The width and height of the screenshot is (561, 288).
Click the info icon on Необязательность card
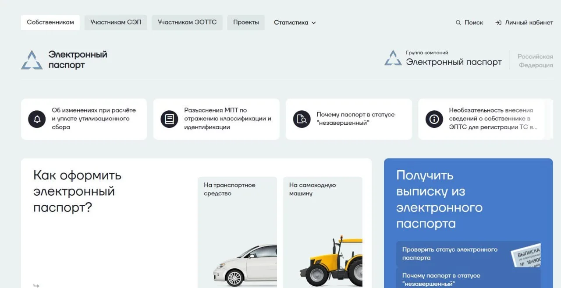coord(434,119)
